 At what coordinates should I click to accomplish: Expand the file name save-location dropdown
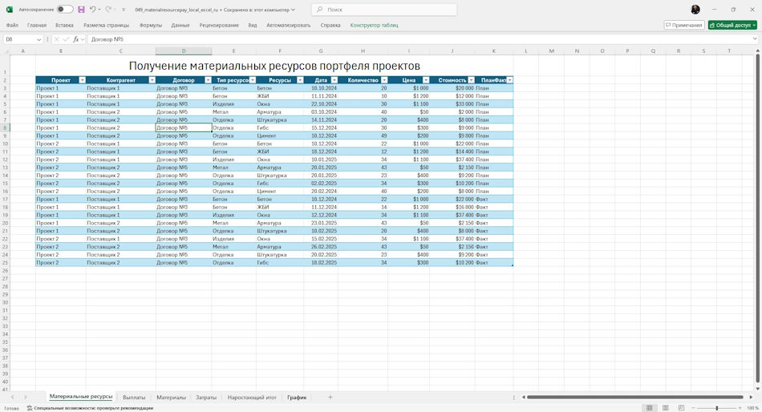[293, 10]
